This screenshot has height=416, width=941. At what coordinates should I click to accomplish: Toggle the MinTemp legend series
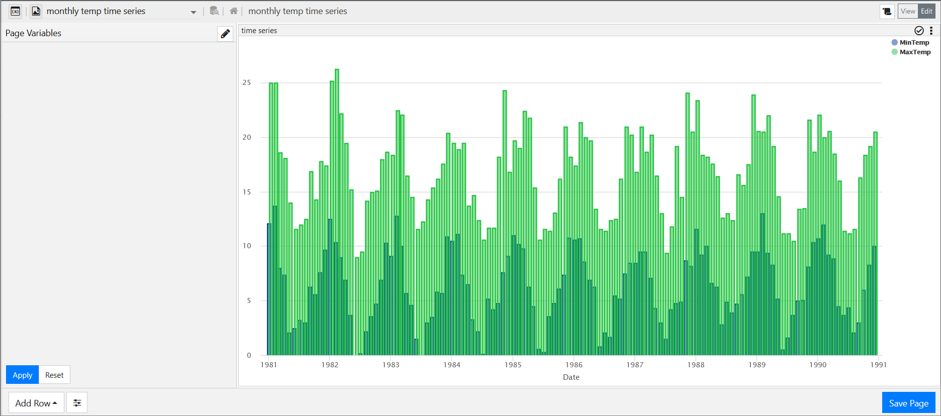(910, 43)
